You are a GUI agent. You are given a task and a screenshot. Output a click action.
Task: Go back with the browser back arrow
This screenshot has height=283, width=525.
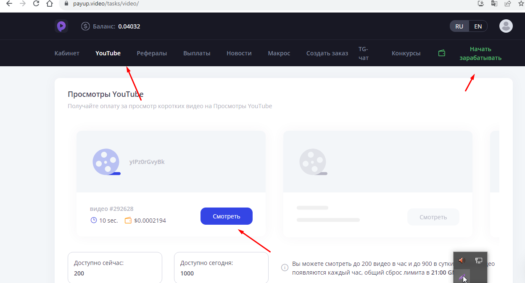pyautogui.click(x=9, y=4)
